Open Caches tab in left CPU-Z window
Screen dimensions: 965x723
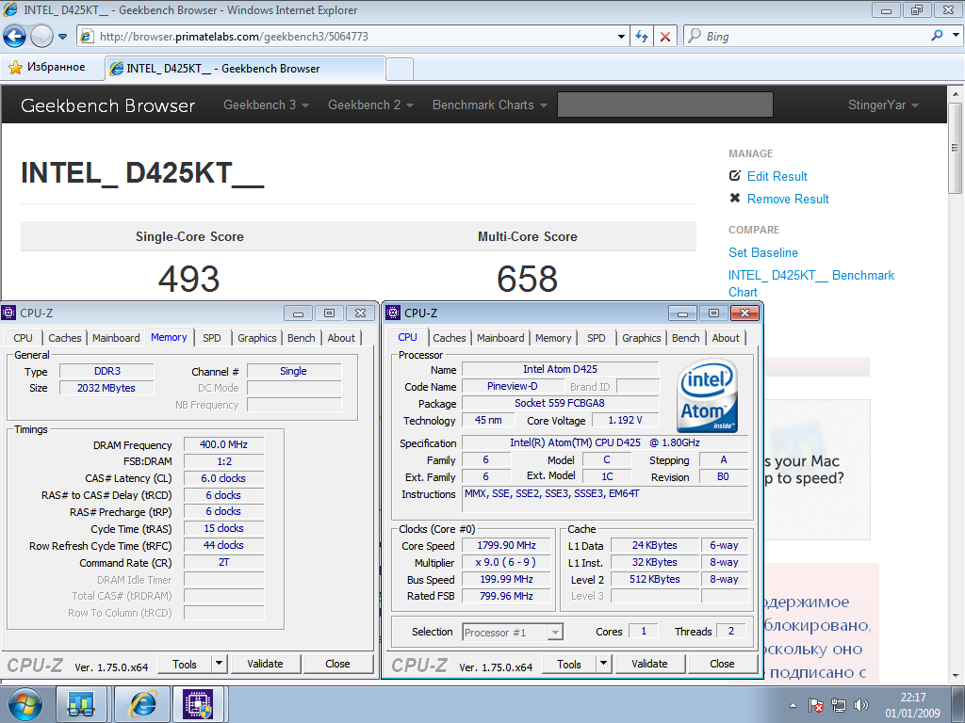coord(65,338)
